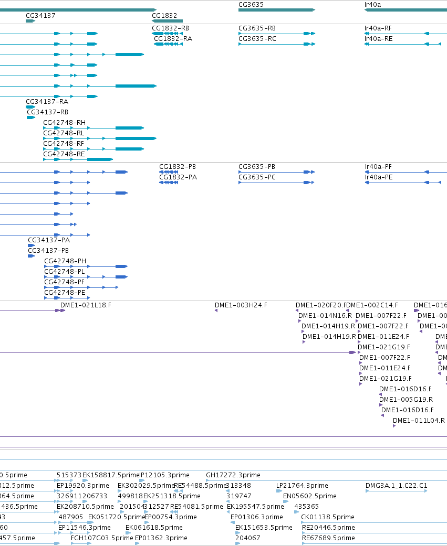447x546 pixels.
Task: Click transcript Ir40a-RE
Action: click(378, 39)
